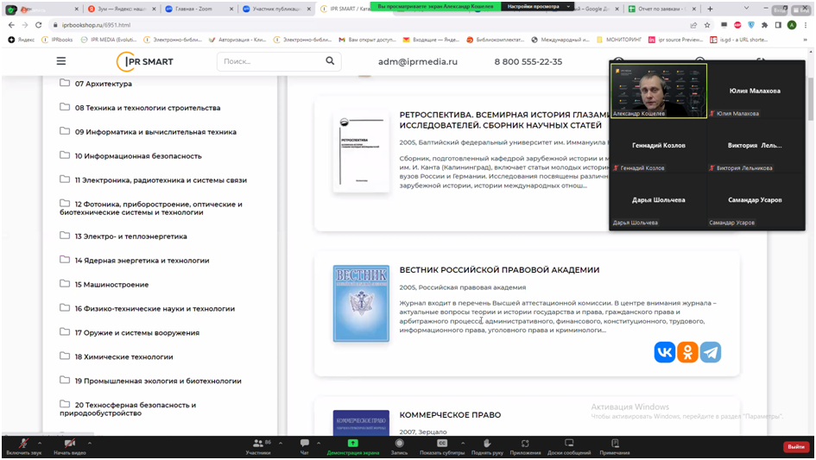Viewport: 816px width, 460px height.
Task: Switch to Отчет по заявкам browser tab
Action: [x=661, y=9]
